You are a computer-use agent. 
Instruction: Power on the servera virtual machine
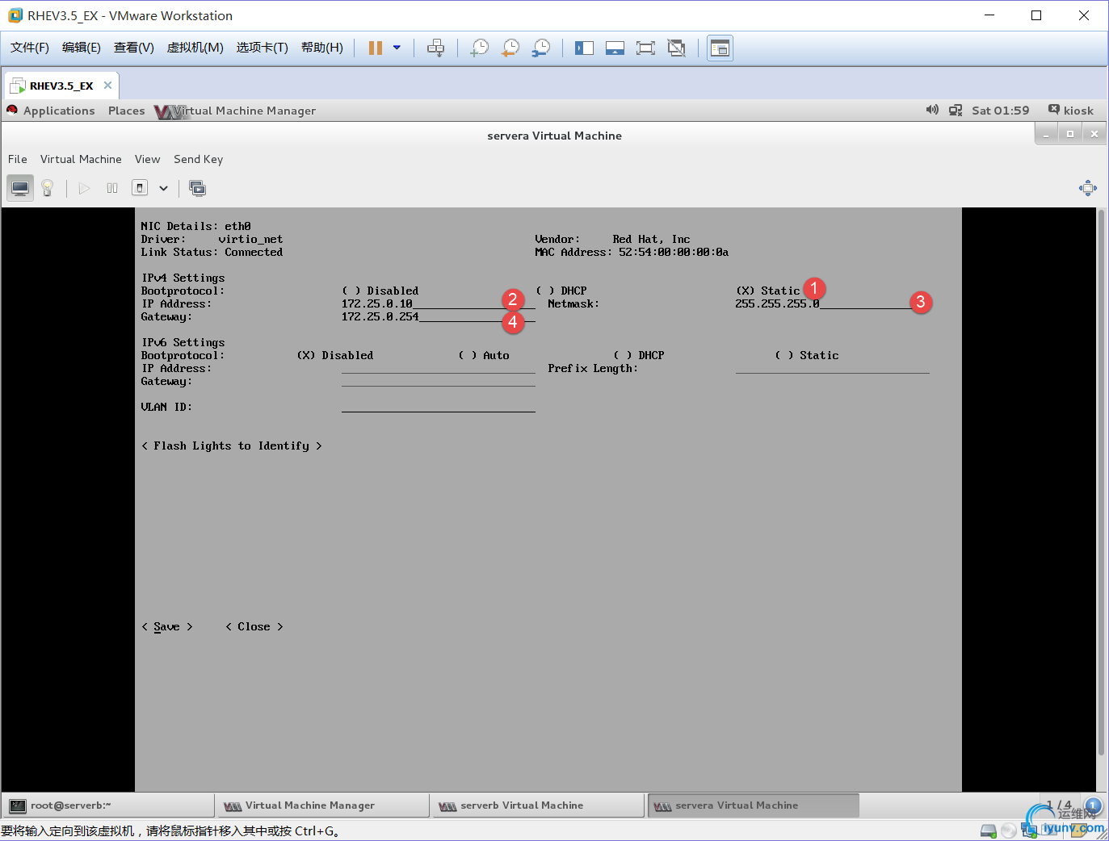click(84, 188)
